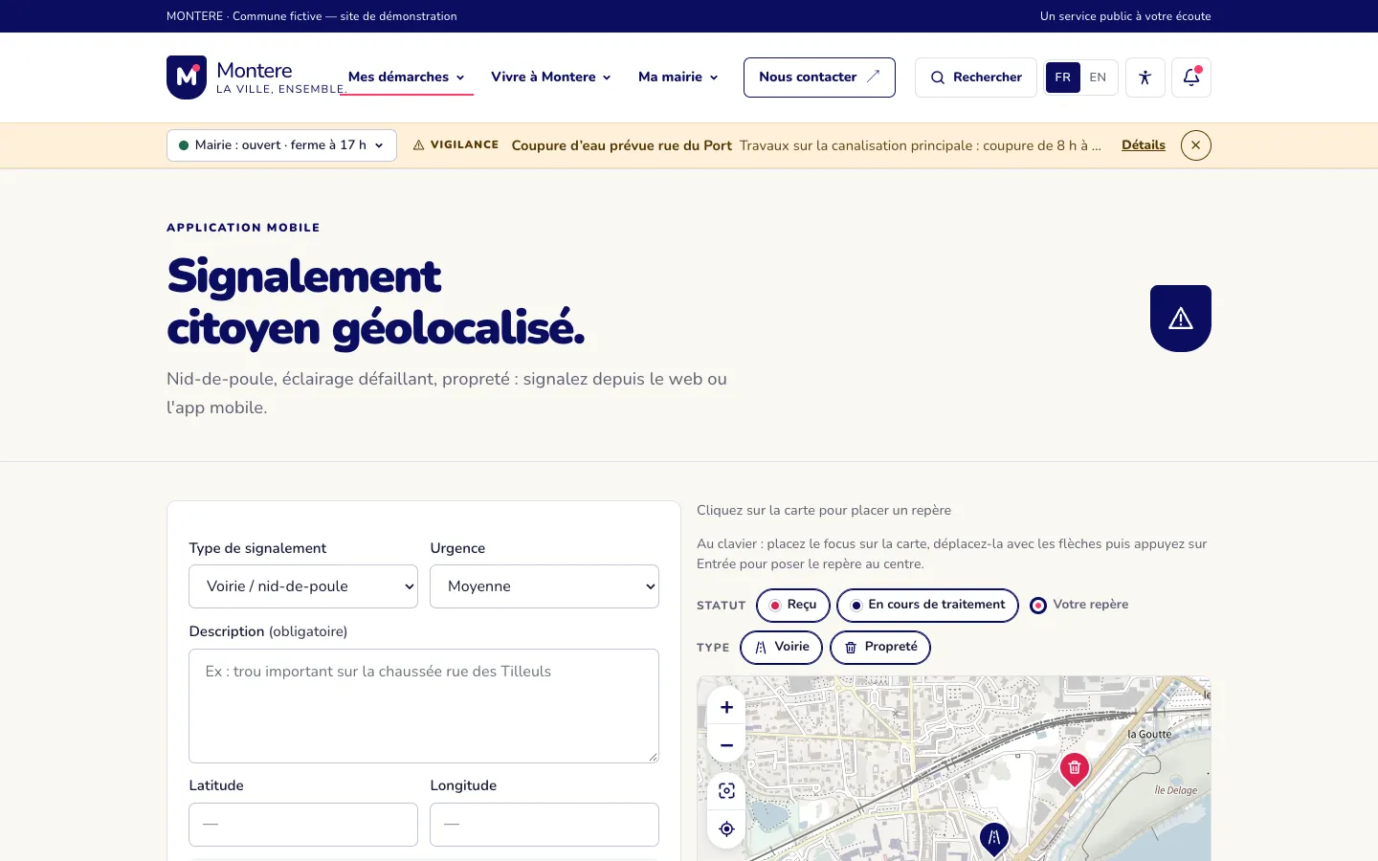Click the Rechercher search button
Viewport: 1378px width, 861px height.
(x=976, y=77)
